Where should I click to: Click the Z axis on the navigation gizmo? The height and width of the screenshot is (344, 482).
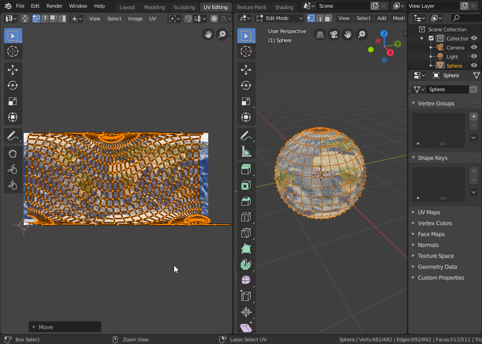pos(384,34)
